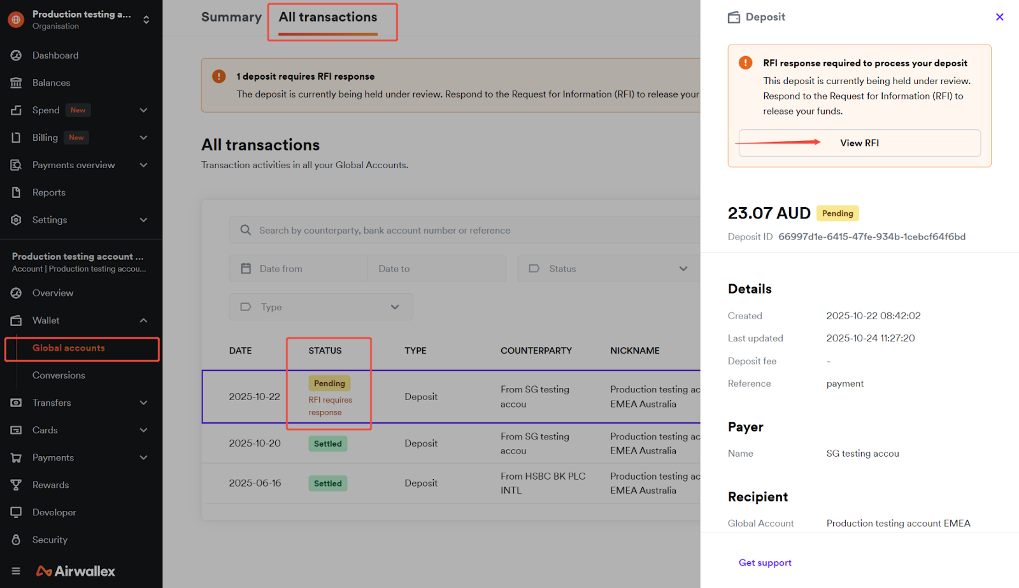The width and height of the screenshot is (1019, 588).
Task: Click the View RFI button
Action: (x=859, y=143)
